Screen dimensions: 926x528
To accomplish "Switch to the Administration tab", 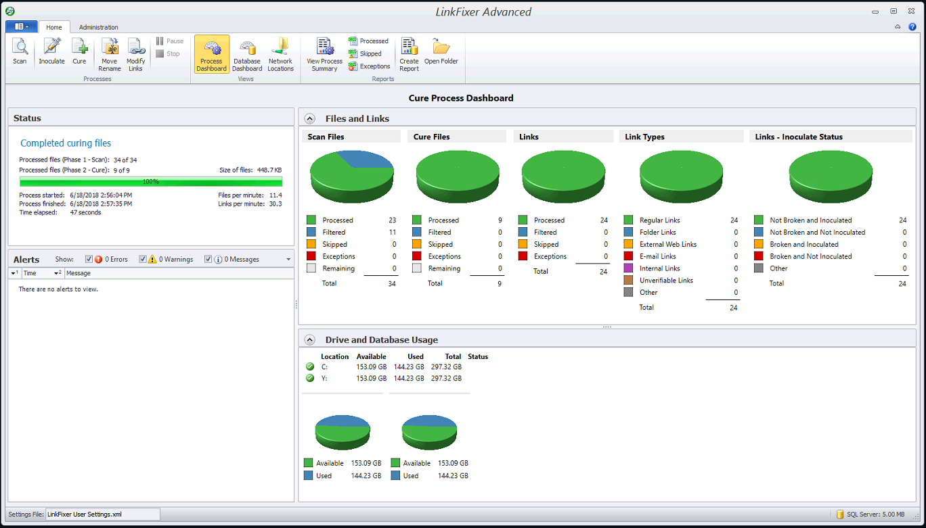I will point(98,27).
